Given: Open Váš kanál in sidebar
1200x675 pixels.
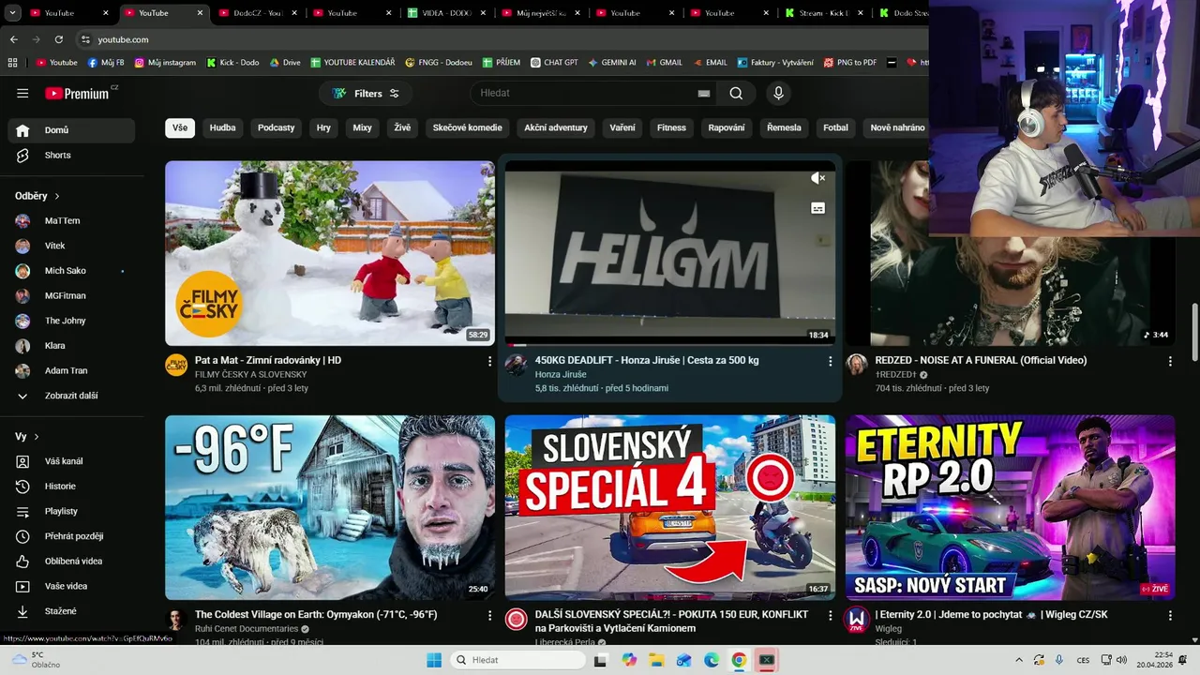Looking at the screenshot, I should tap(71, 461).
